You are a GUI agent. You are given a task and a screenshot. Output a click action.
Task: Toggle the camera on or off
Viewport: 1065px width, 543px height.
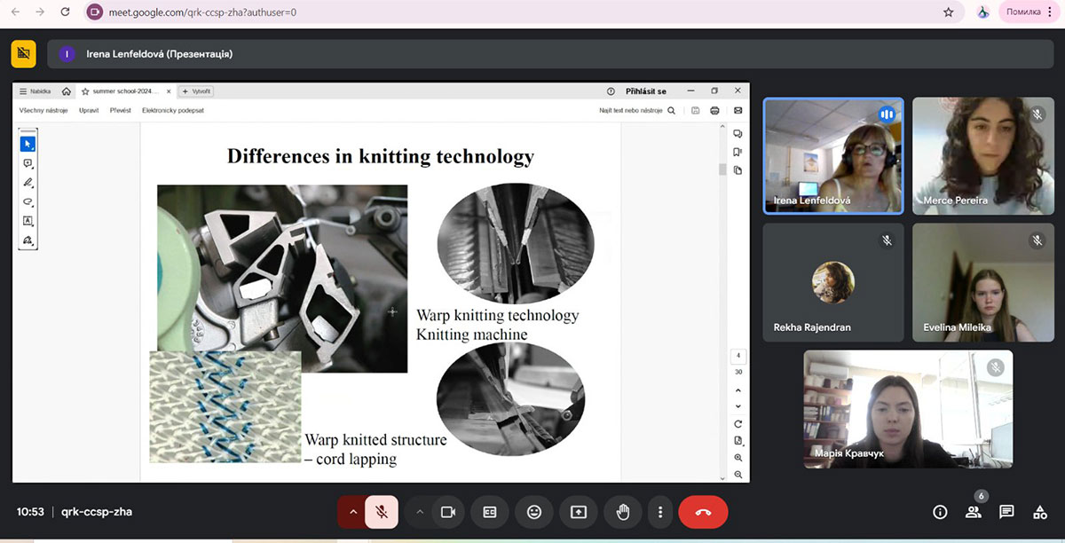pos(448,512)
